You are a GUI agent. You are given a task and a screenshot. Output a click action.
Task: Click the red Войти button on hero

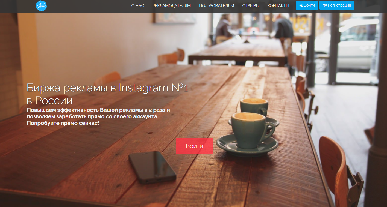point(194,146)
